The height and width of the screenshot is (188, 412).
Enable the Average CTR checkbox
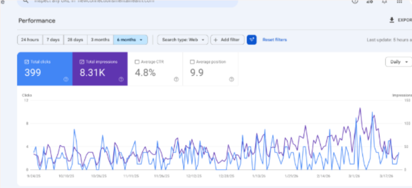[137, 62]
